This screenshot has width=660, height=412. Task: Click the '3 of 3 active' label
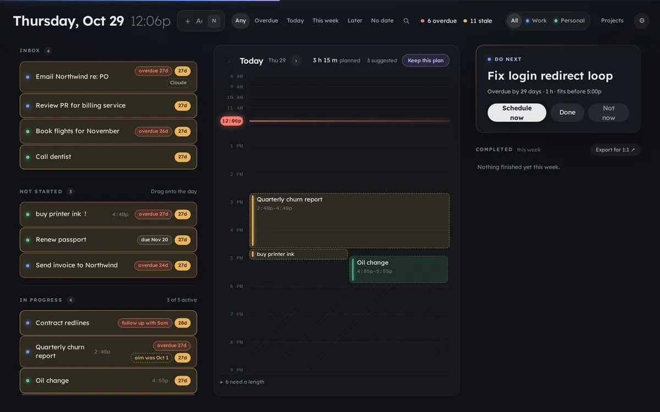pyautogui.click(x=182, y=300)
